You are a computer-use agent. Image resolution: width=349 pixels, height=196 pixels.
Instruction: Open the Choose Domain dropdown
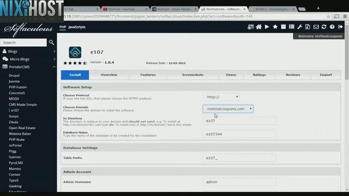tap(228, 109)
